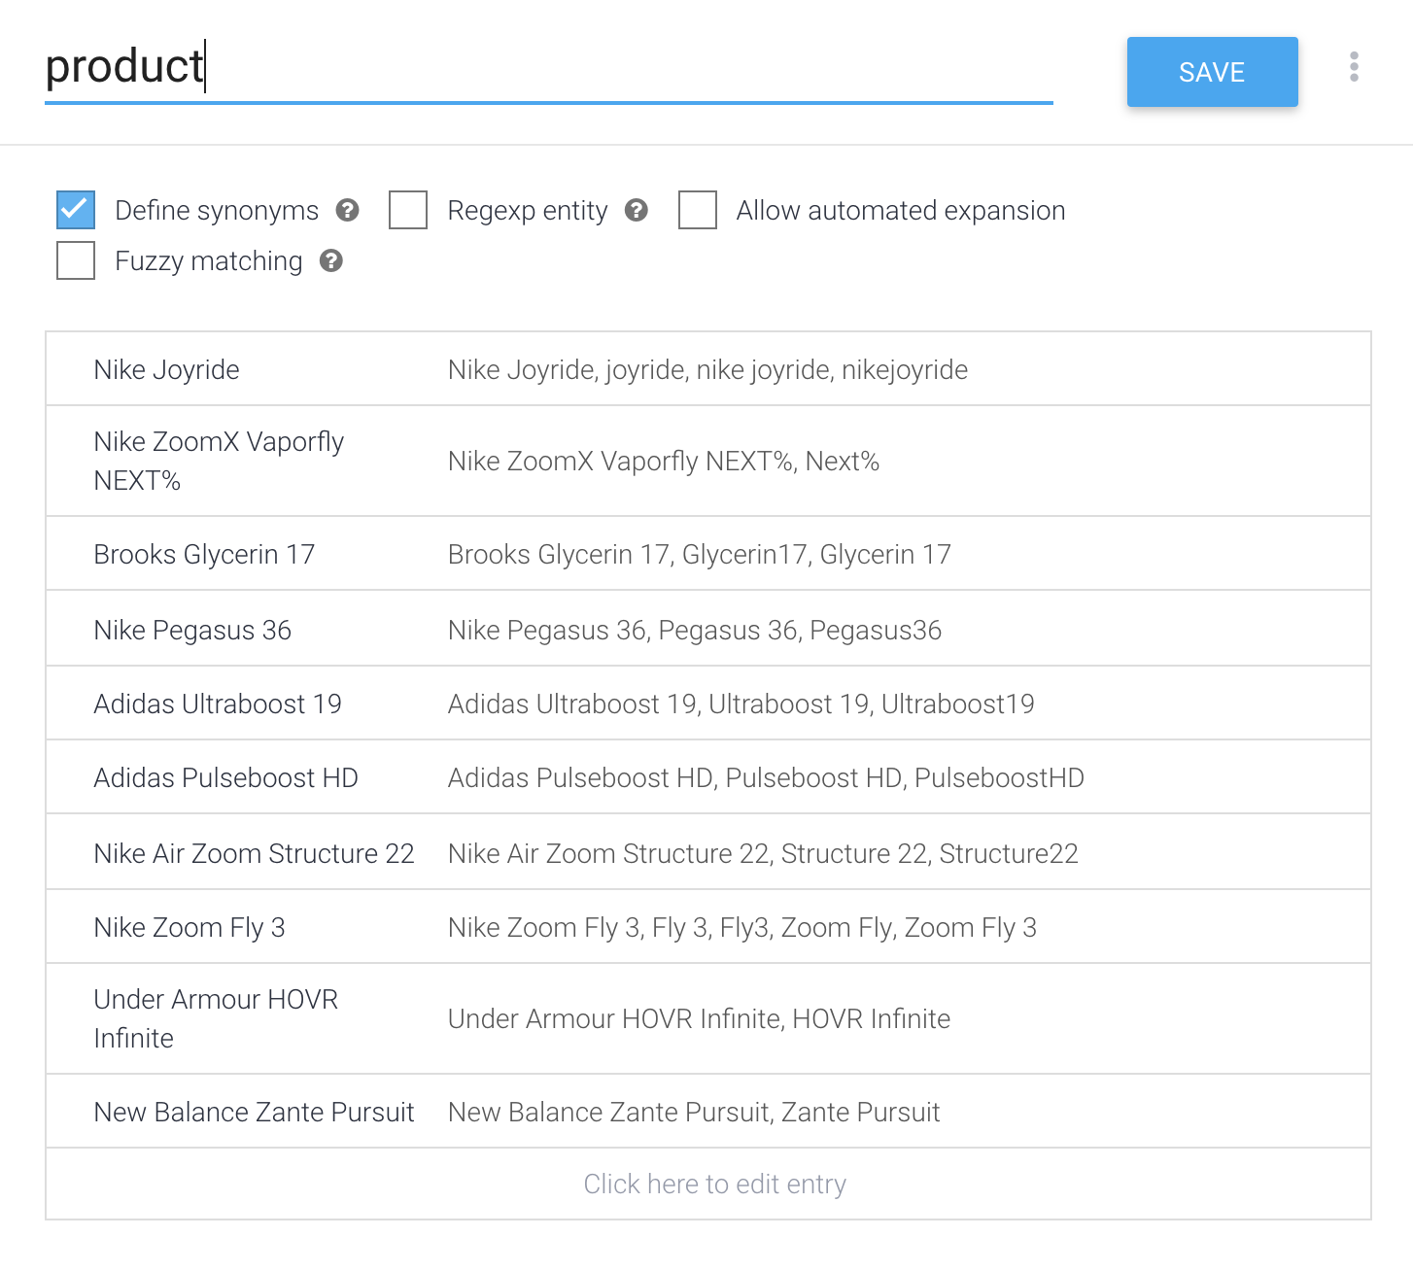Click the help icon beside Fuzzy matching
This screenshot has width=1413, height=1271.
(x=330, y=260)
